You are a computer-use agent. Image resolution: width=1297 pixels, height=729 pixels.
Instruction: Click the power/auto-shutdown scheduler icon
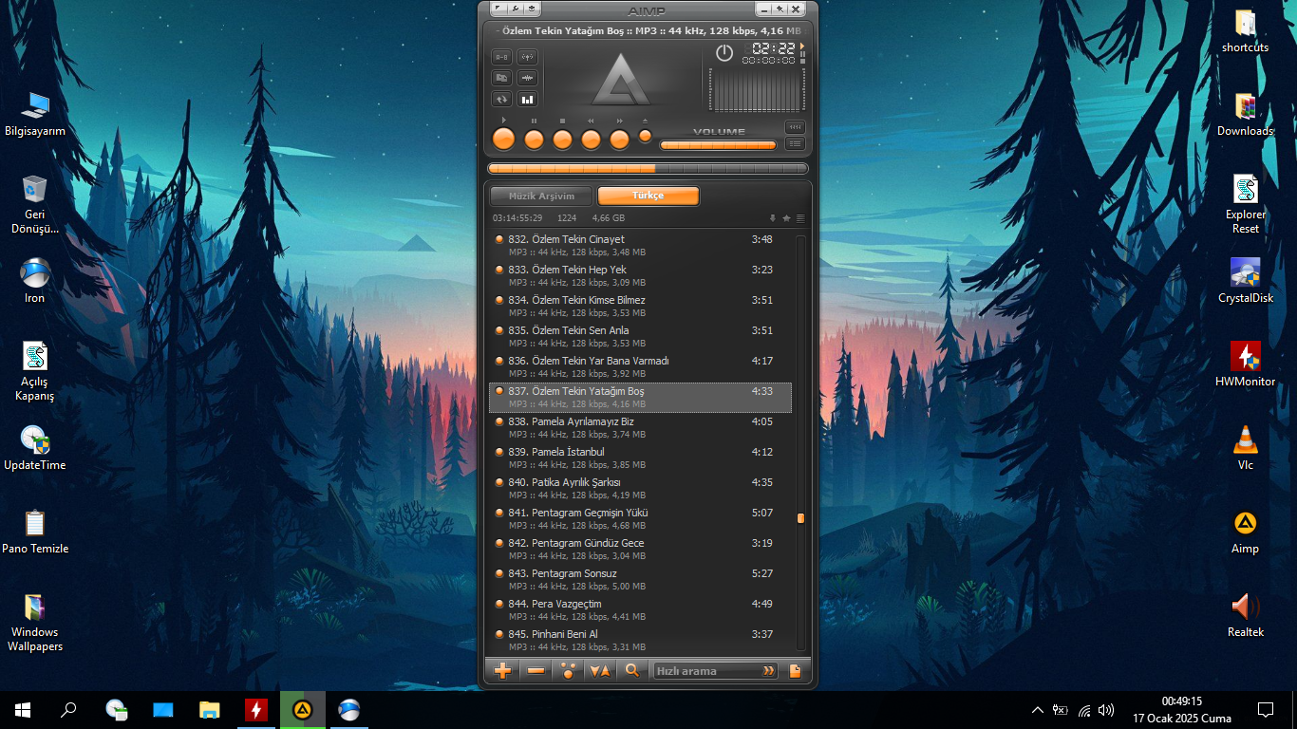click(724, 53)
